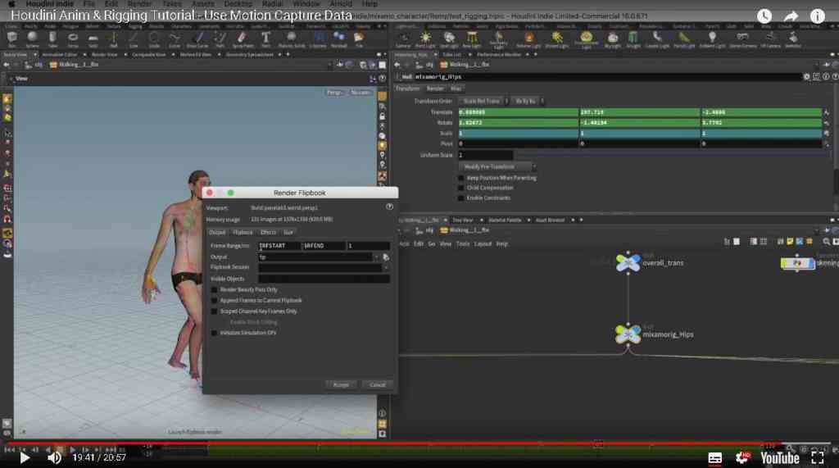Viewport: 839px width, 468px height.
Task: Enable Render Beauty Pass Only checkbox
Action: point(214,289)
